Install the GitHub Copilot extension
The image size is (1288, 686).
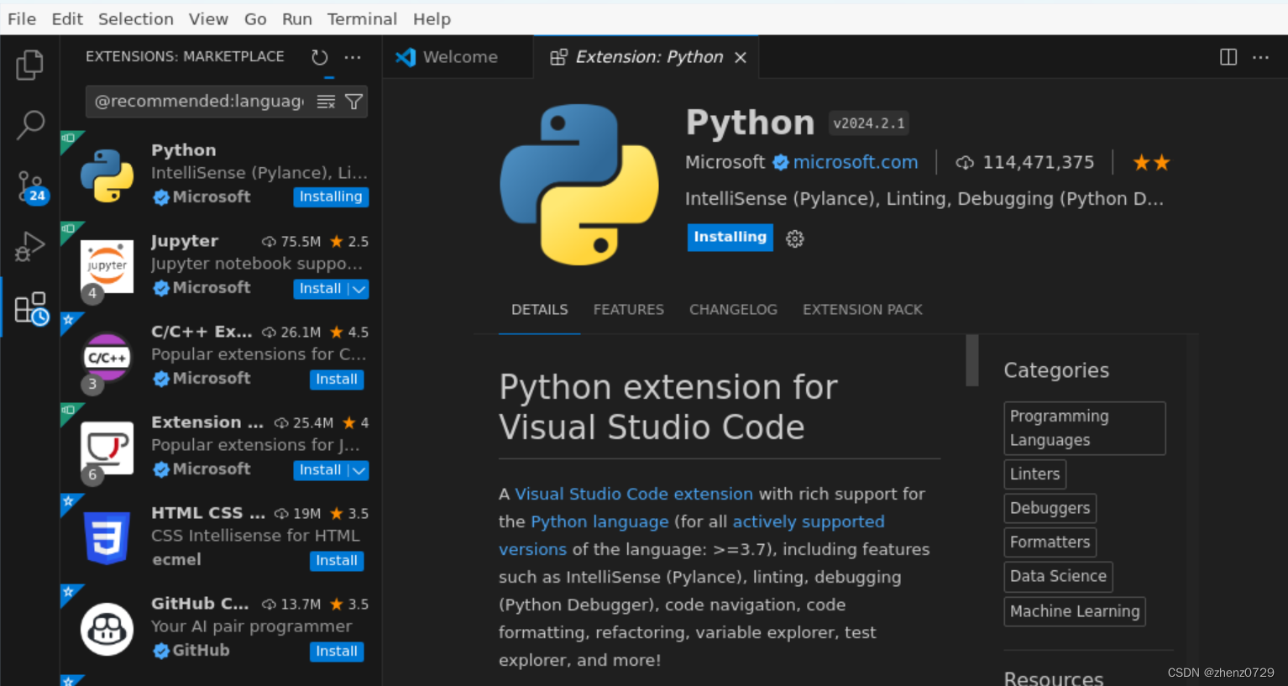(337, 651)
